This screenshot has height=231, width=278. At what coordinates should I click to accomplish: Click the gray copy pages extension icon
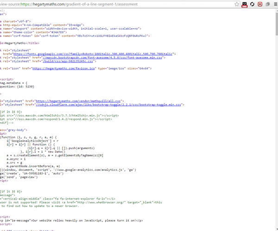[x=268, y=4]
